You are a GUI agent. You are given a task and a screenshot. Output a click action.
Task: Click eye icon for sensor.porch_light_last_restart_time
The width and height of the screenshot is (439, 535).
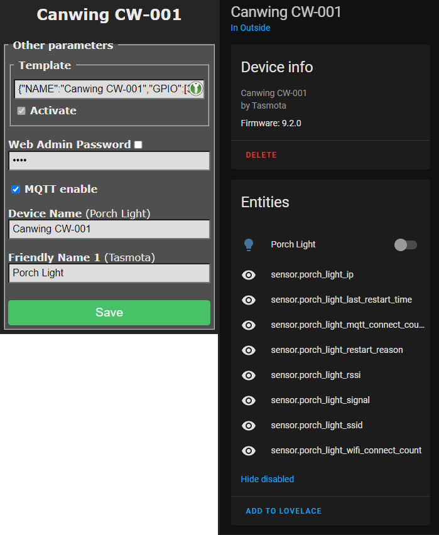tap(249, 300)
